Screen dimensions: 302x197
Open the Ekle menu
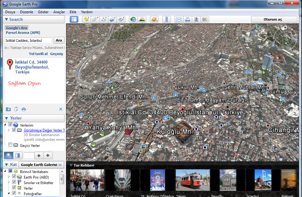(x=73, y=12)
